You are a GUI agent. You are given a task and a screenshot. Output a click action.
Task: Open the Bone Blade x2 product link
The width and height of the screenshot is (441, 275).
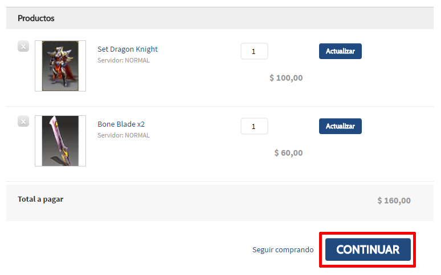(x=121, y=124)
